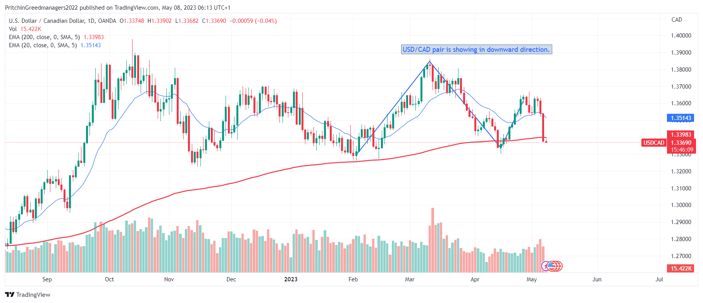Open the front US flag economic event marker
The width and height of the screenshot is (703, 303).
coord(551,266)
